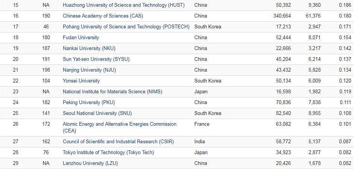
Task: Click South Korea cell in POSTECH row
Action: (x=208, y=27)
